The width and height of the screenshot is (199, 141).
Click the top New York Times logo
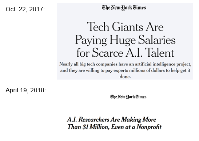click(124, 8)
